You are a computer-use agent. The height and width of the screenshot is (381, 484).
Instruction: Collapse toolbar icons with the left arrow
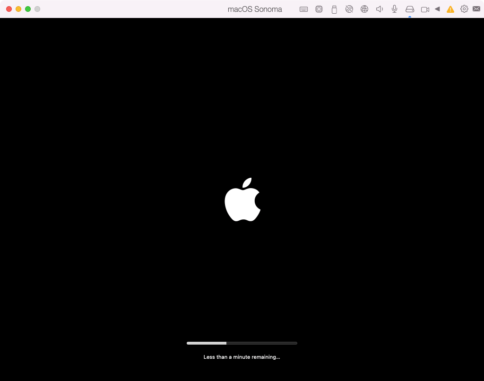(x=437, y=9)
